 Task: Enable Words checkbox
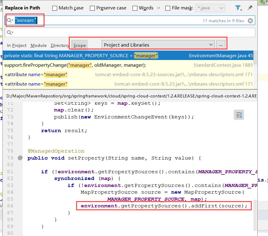135,8
